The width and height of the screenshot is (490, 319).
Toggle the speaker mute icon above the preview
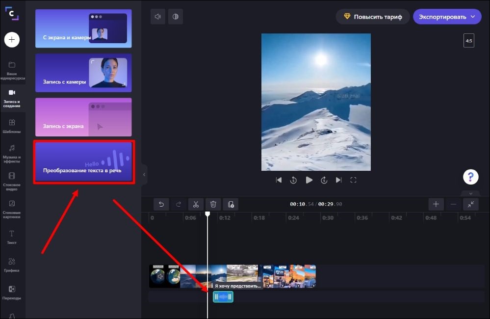(x=157, y=16)
